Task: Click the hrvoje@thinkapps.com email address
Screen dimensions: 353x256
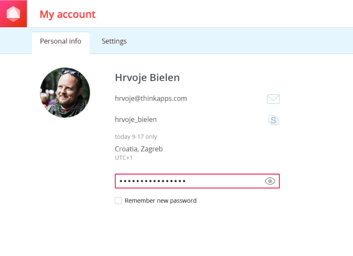Action: (151, 99)
